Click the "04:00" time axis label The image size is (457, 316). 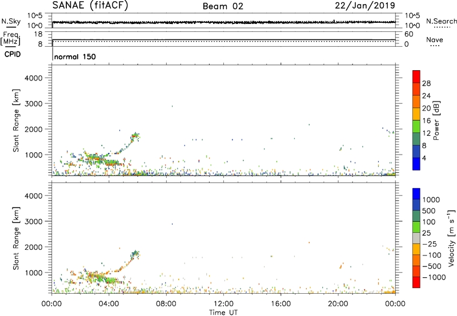pyautogui.click(x=109, y=304)
